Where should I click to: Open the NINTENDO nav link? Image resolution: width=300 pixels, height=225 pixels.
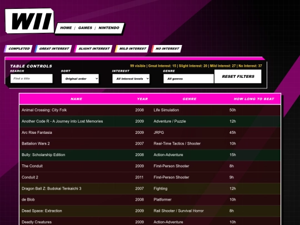[109, 28]
